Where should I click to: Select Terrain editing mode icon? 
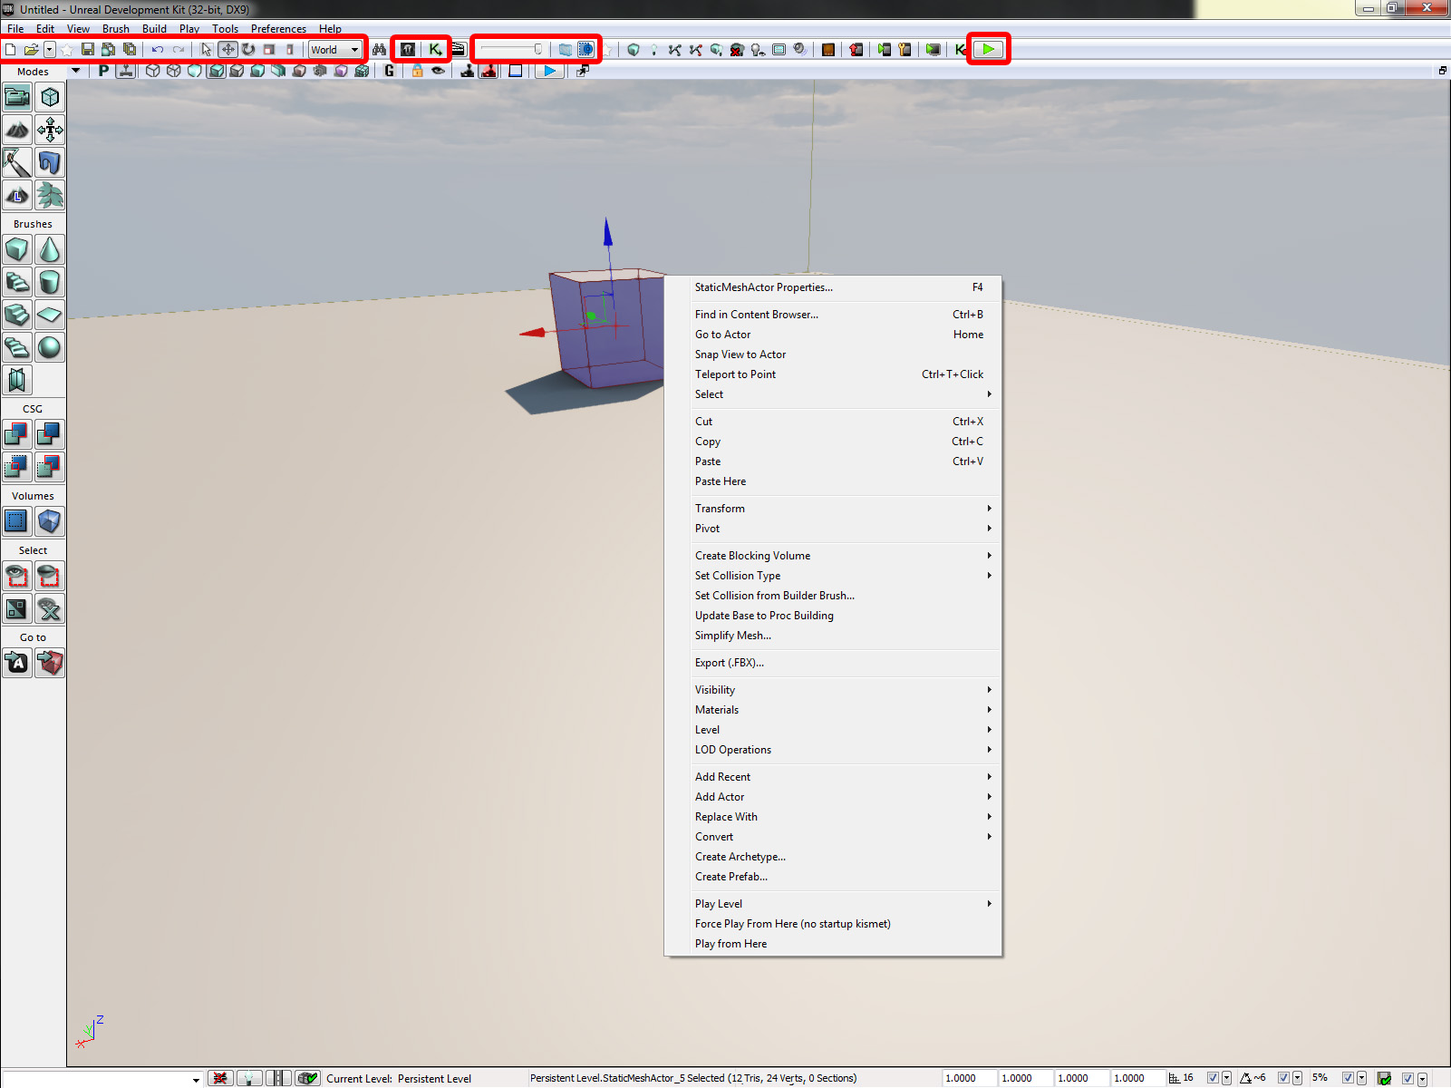tap(17, 130)
